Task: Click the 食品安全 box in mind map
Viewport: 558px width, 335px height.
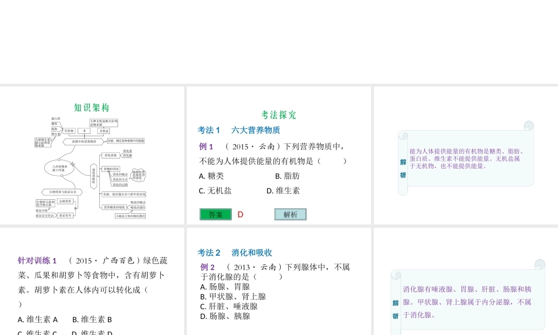Action: click(65, 216)
